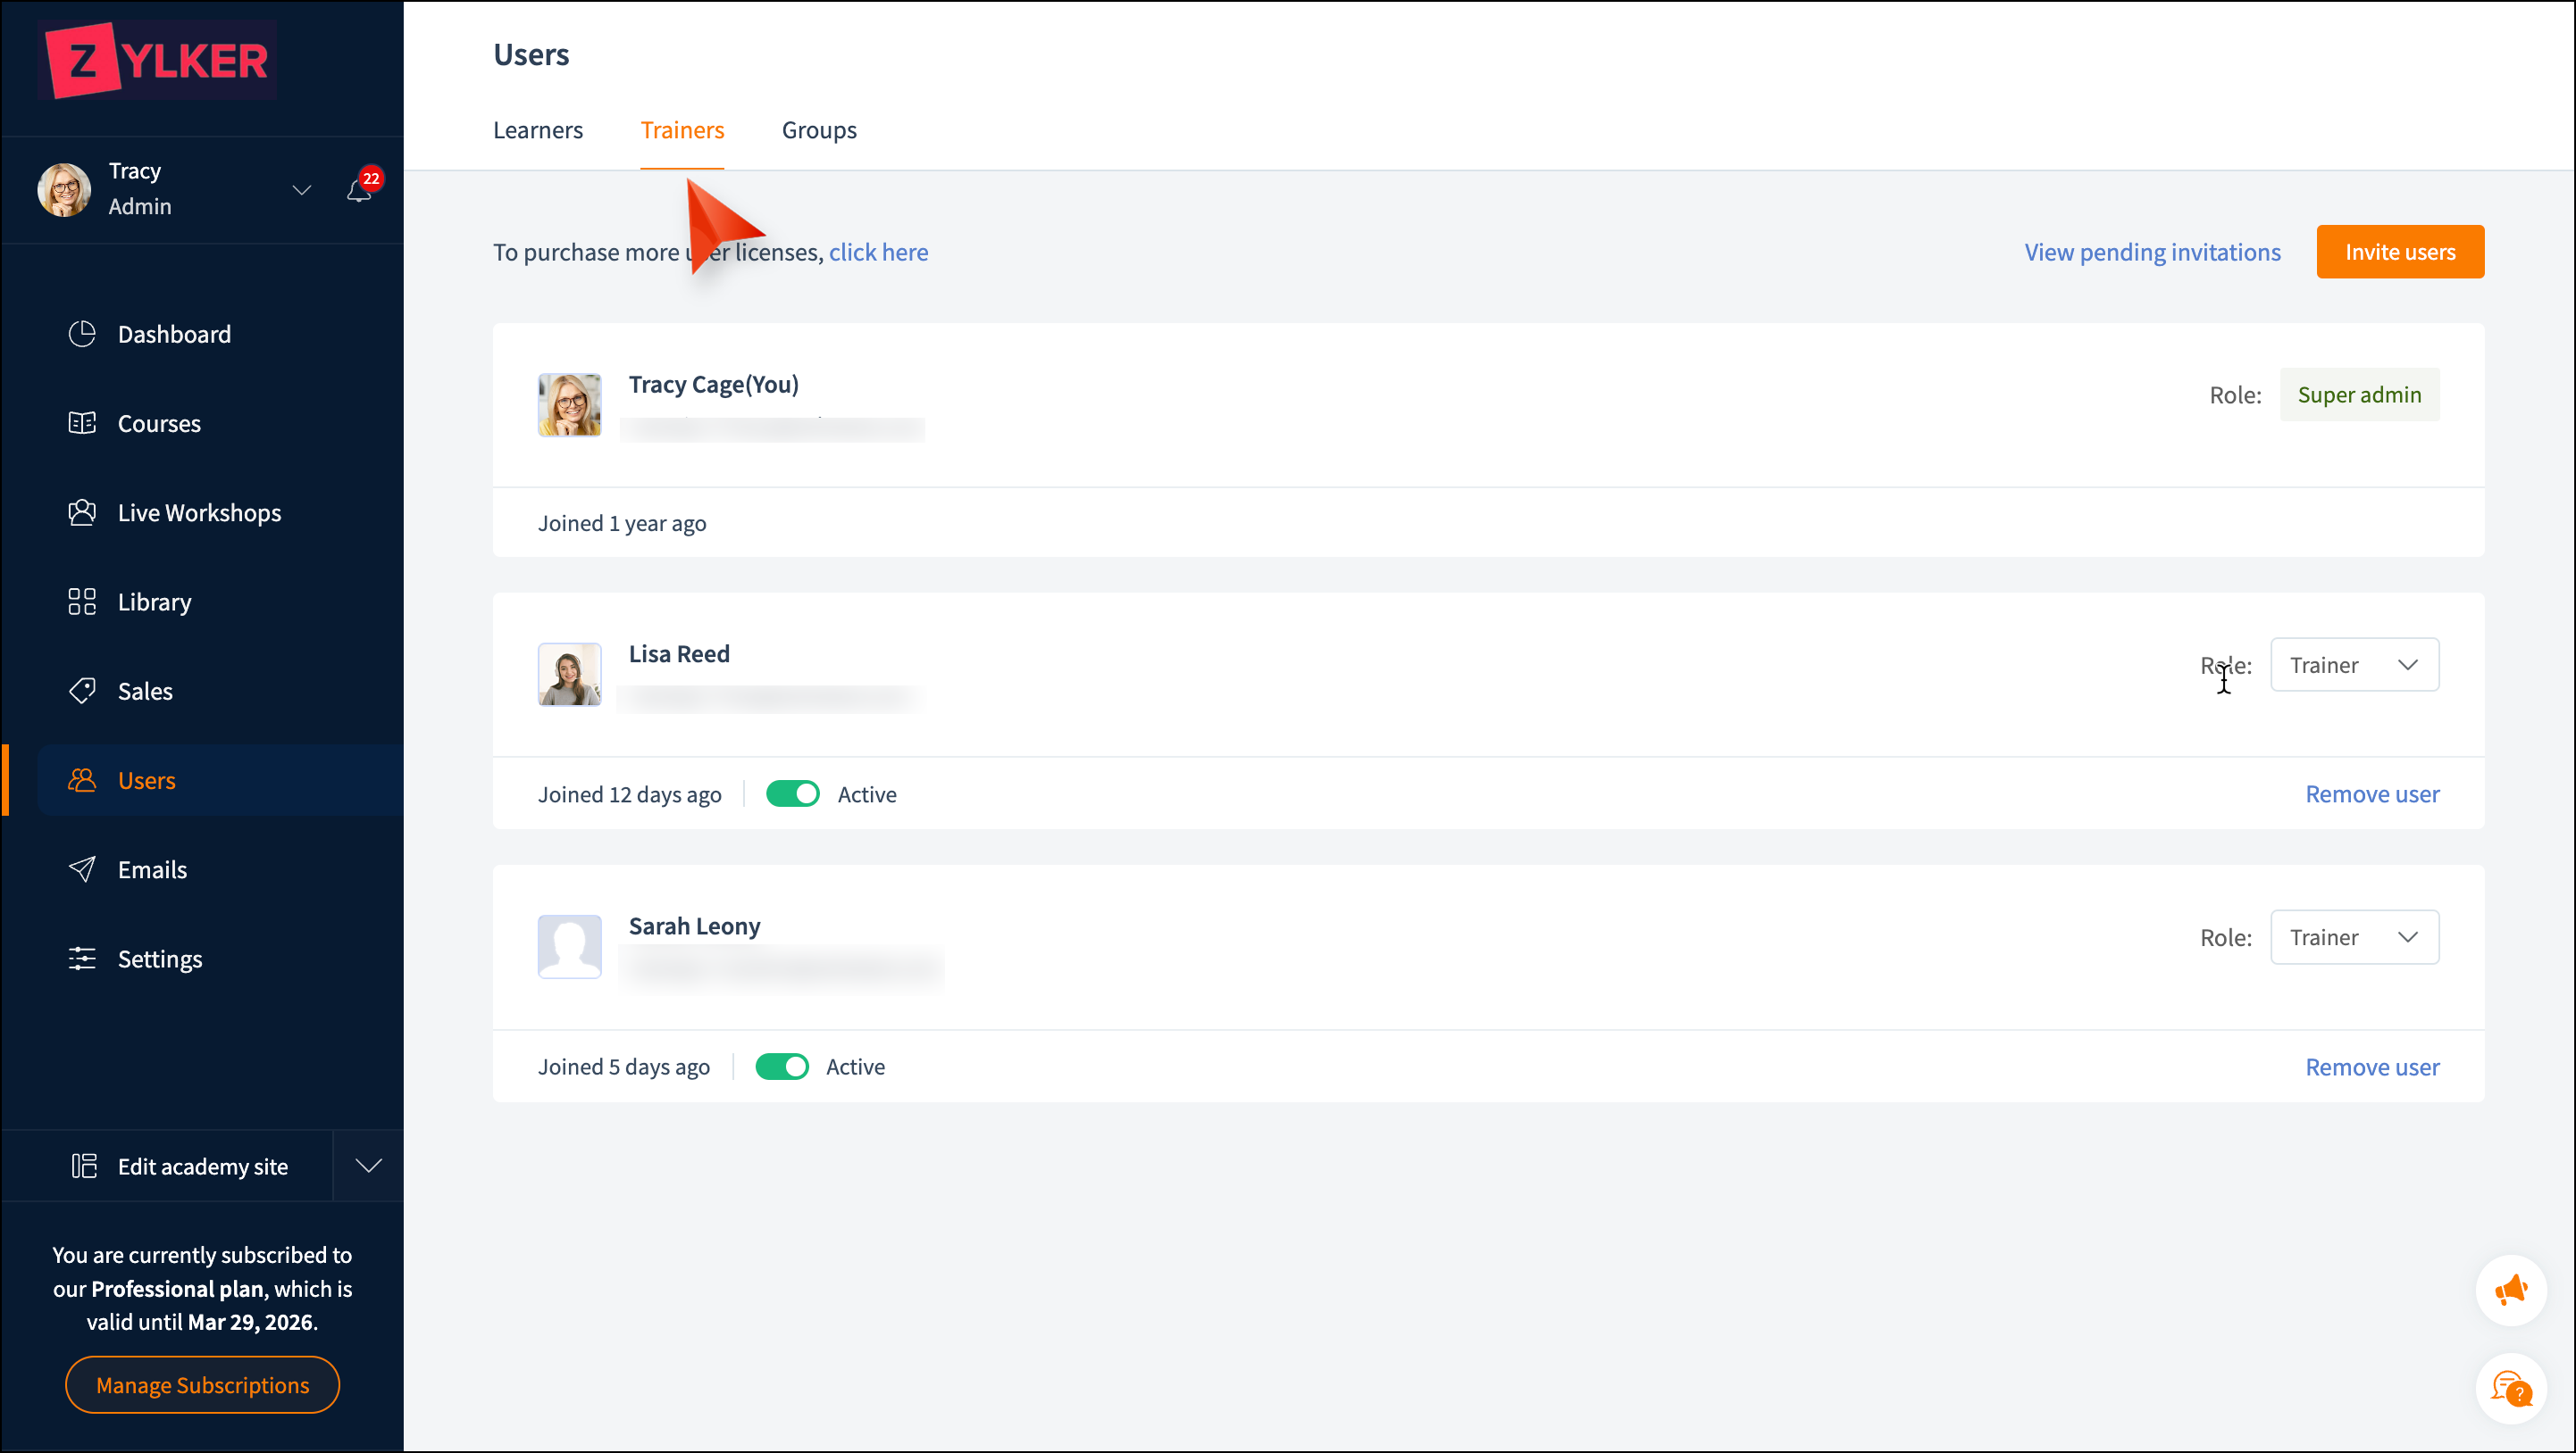This screenshot has height=1453, width=2576.
Task: Open the help chat bubble icon
Action: pyautogui.click(x=2510, y=1388)
